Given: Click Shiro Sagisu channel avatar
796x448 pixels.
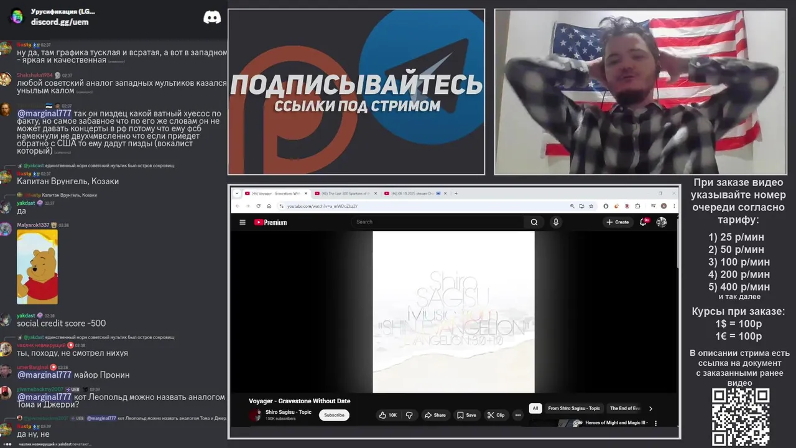Looking at the screenshot, I should pos(254,415).
